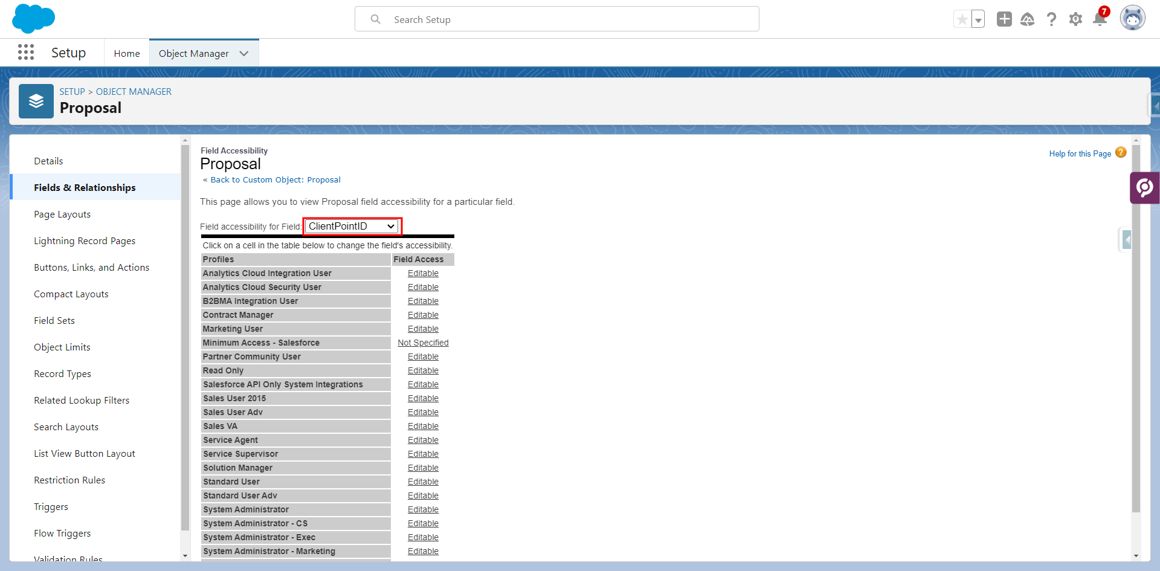Open the App Launcher waffle icon
This screenshot has height=571, width=1160.
pos(25,53)
